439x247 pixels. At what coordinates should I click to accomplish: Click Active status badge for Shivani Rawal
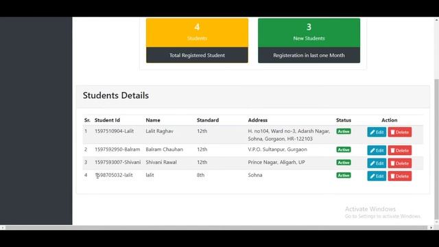[344, 163]
